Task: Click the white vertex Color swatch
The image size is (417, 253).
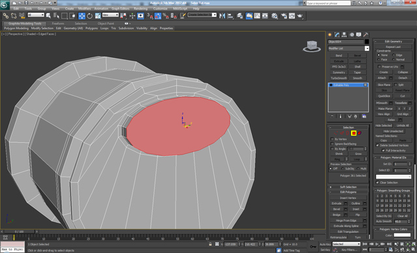Action: tap(402, 235)
